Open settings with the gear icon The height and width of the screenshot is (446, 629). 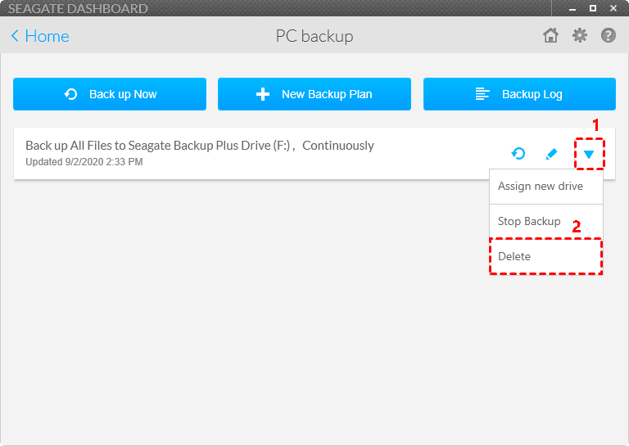point(580,35)
